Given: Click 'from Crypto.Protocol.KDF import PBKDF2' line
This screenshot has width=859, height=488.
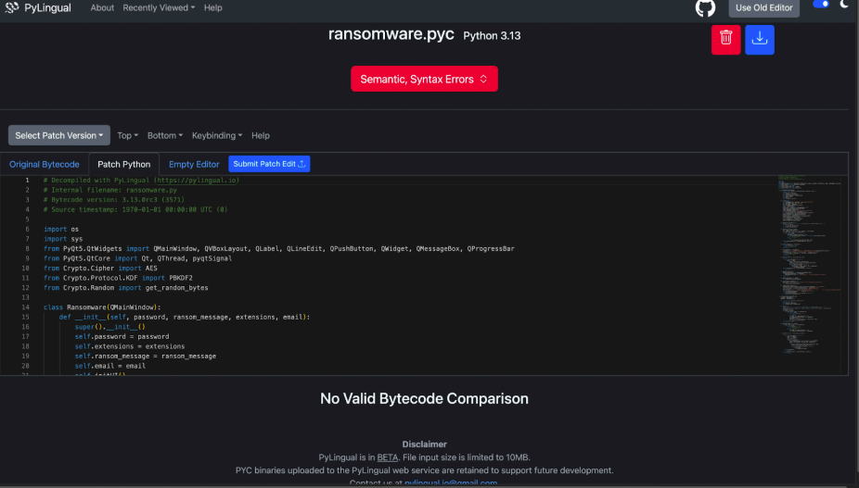Looking at the screenshot, I should [118, 278].
